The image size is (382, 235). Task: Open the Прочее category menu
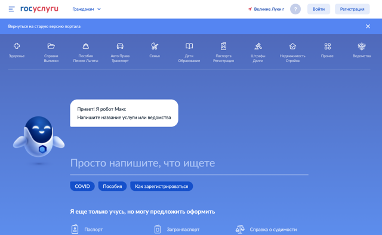point(327,50)
